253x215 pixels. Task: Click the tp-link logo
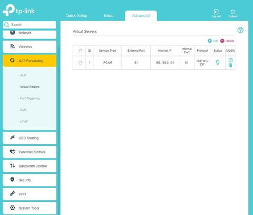click(18, 10)
